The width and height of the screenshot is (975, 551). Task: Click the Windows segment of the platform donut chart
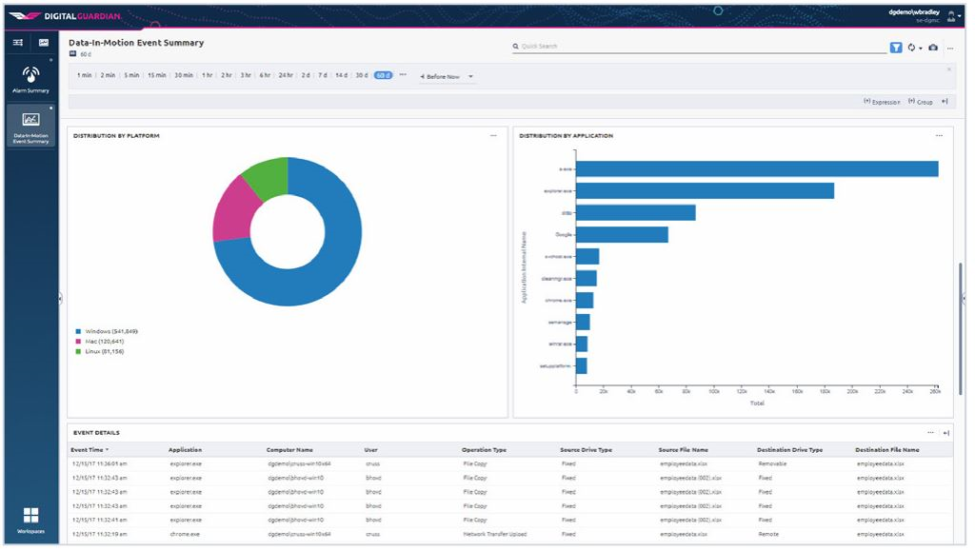[x=343, y=228]
